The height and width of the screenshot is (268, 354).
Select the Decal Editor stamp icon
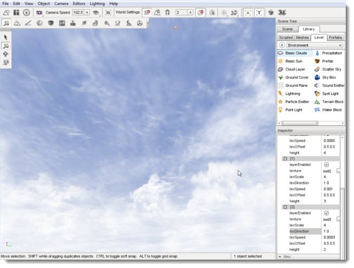coord(72,23)
